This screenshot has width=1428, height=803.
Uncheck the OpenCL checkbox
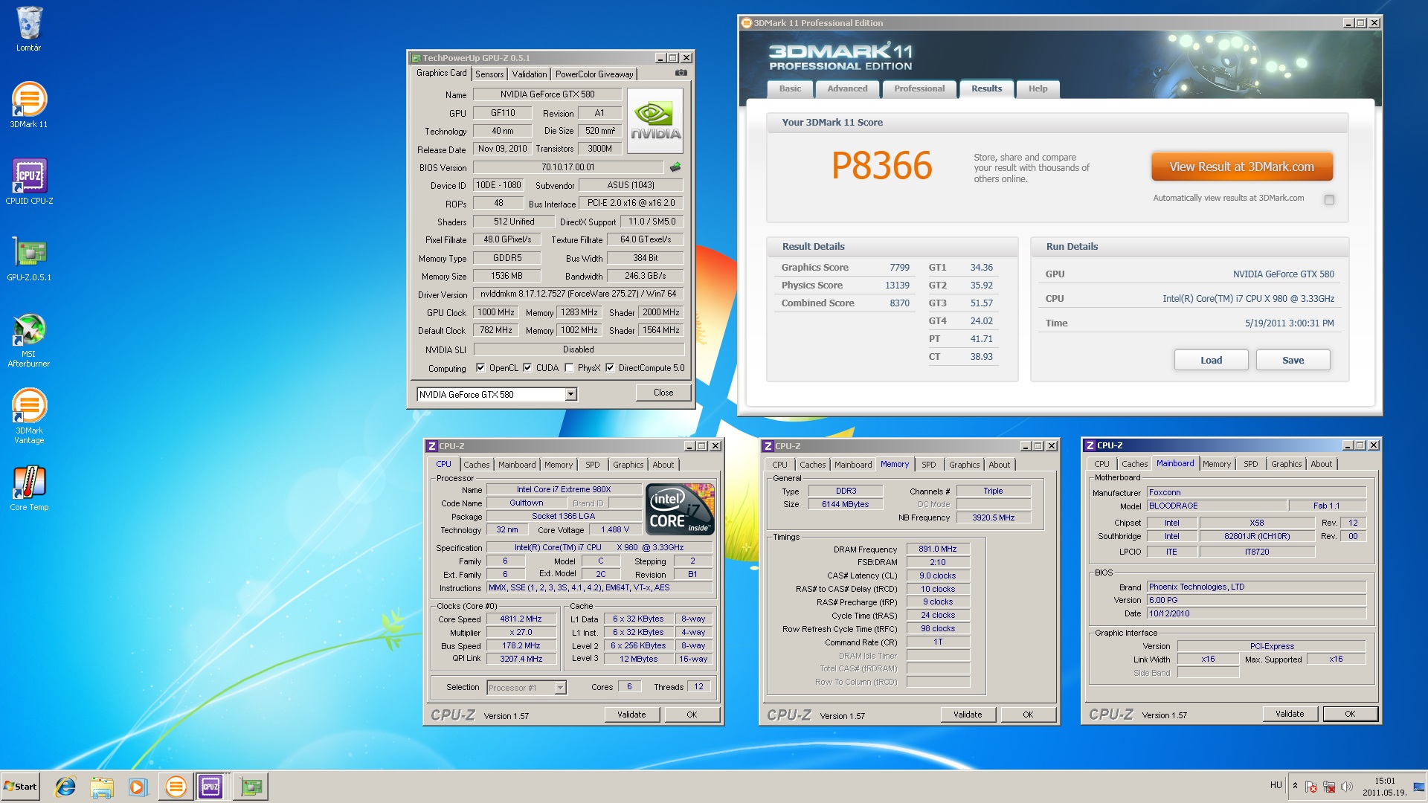[x=480, y=368]
